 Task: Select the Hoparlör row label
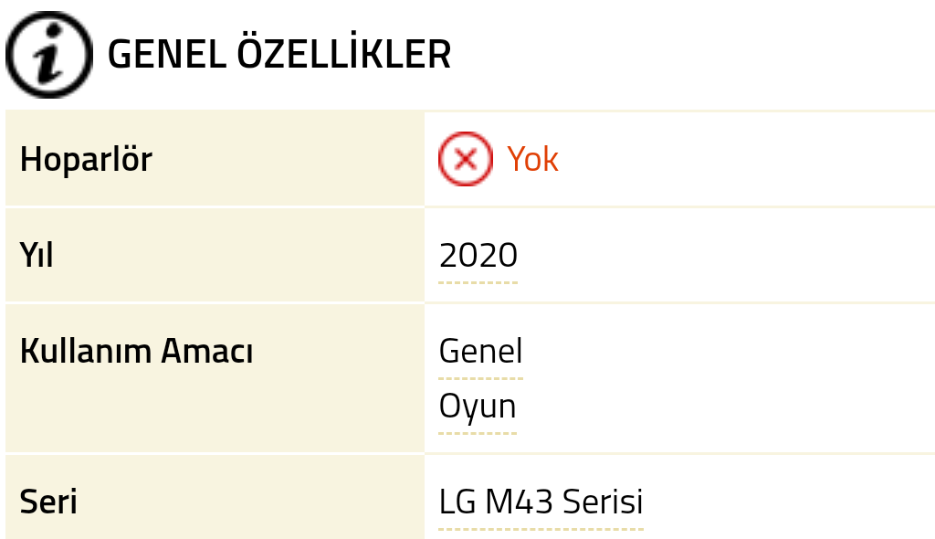tap(86, 160)
